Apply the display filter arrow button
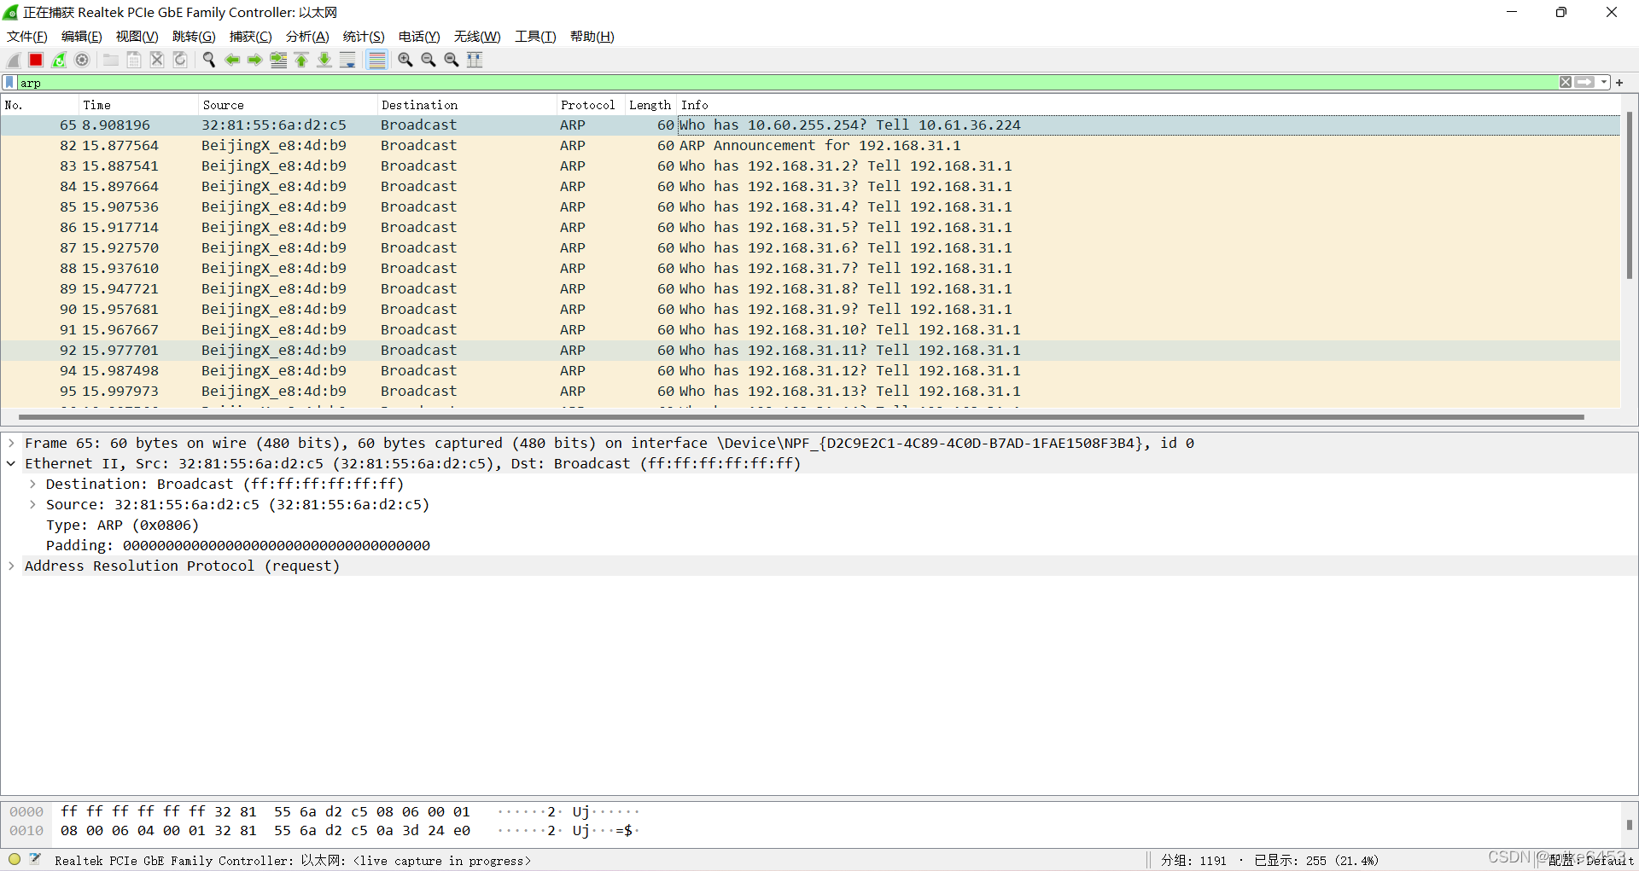The width and height of the screenshot is (1639, 871). point(1585,83)
